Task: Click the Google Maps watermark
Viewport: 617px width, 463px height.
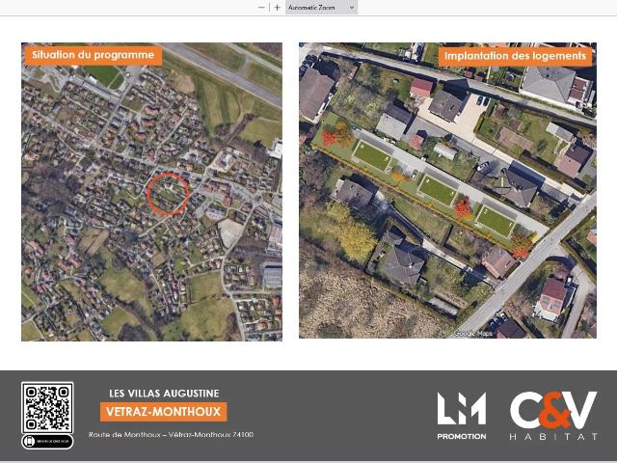Action: tap(473, 334)
